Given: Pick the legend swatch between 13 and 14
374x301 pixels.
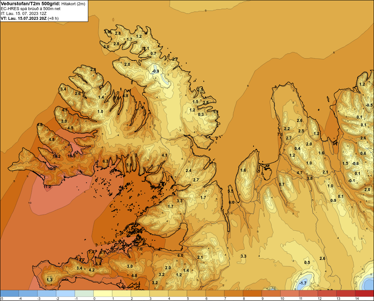Looking at the screenshot, I should click(x=346, y=294).
